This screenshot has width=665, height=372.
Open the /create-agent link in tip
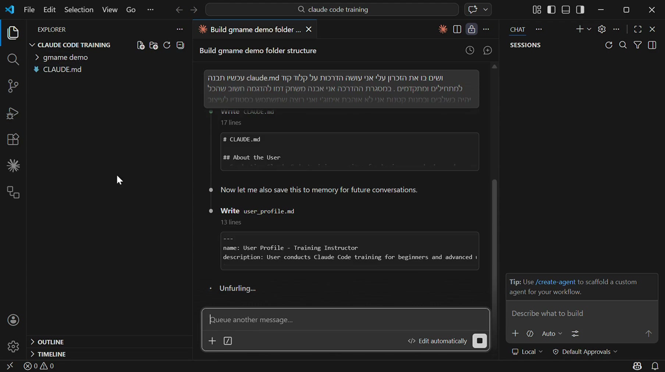click(x=555, y=282)
